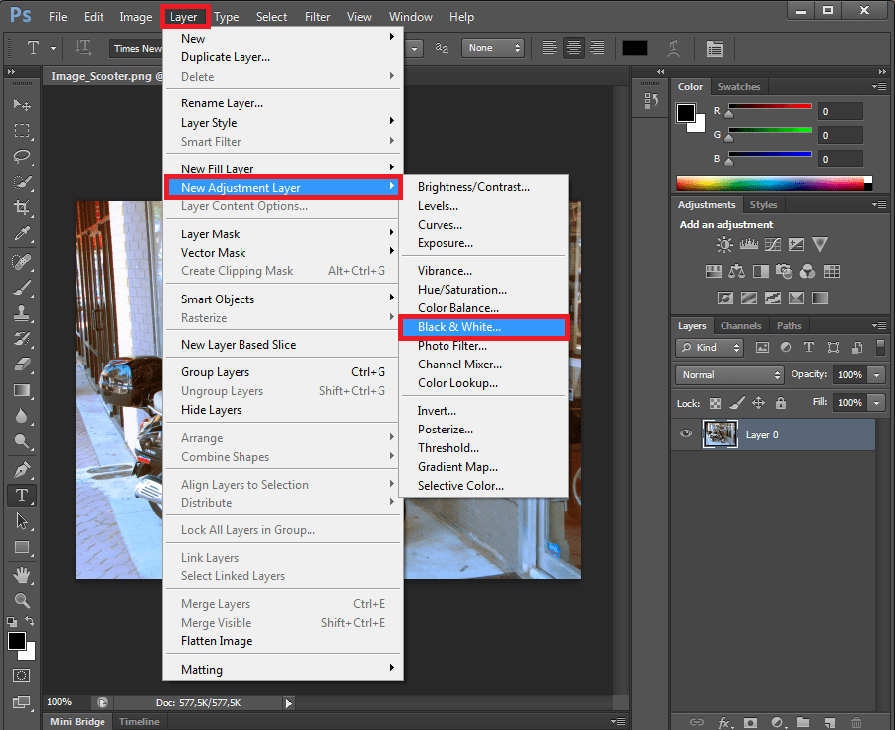Toggle type layer filter in Layers panel
This screenshot has height=730, width=895.
809,348
